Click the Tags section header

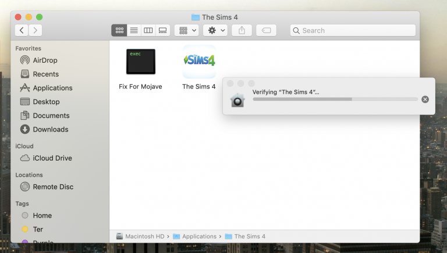click(22, 204)
